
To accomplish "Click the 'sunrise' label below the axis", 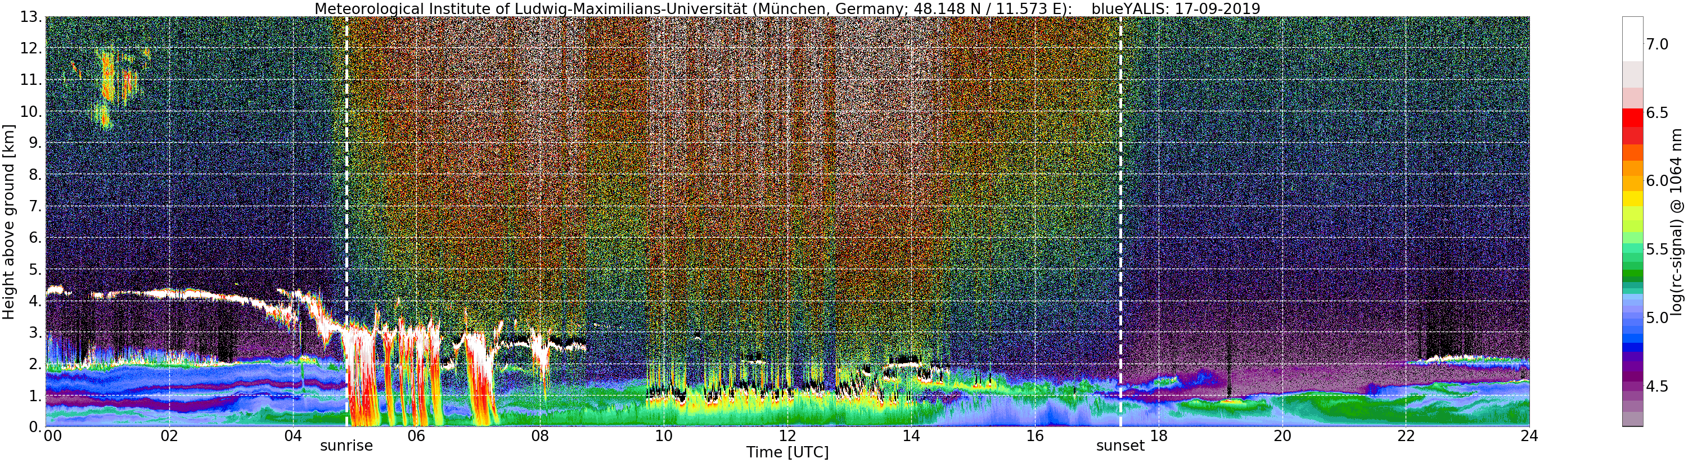I will [346, 446].
